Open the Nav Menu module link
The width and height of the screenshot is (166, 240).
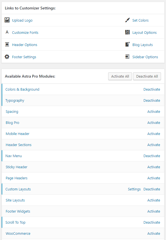[x=14, y=156]
